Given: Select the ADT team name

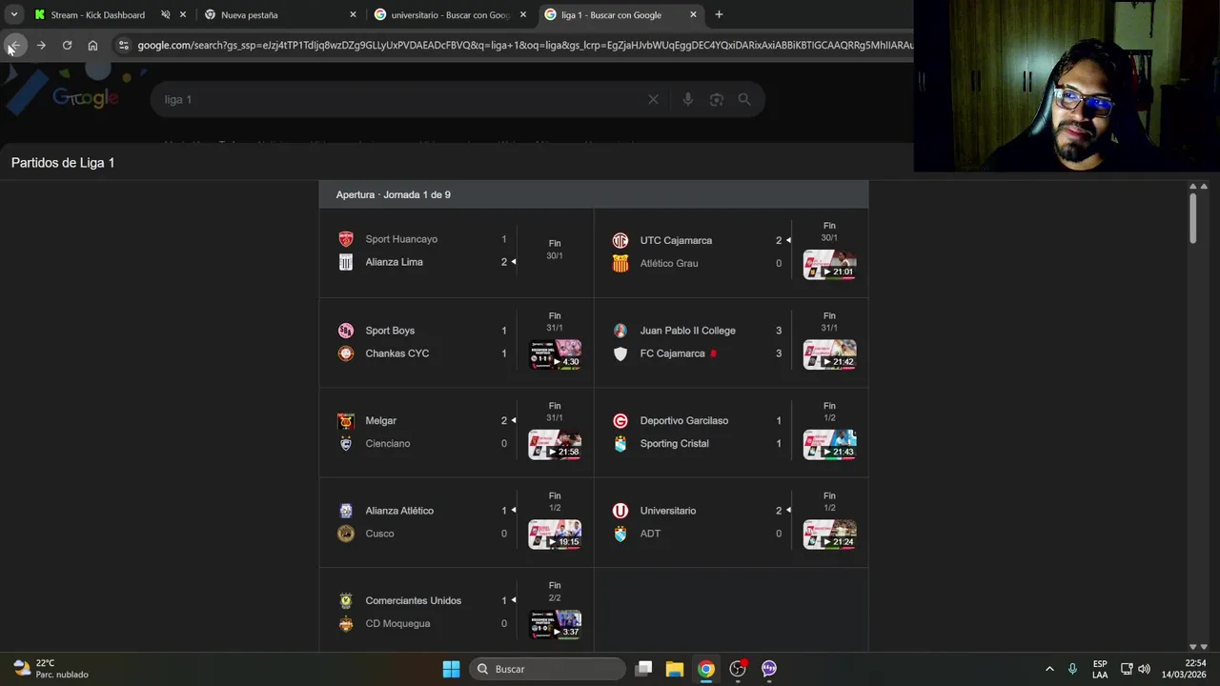Looking at the screenshot, I should click(x=650, y=534).
